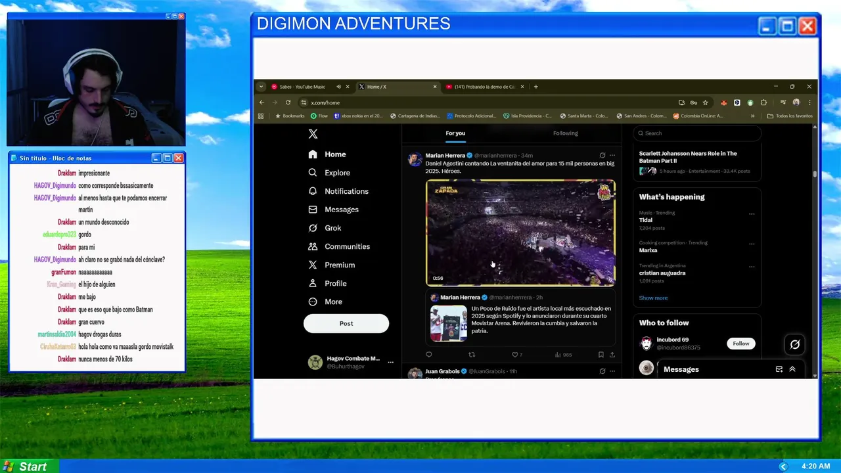841x473 pixels.
Task: Share Marian Herrera's post
Action: tap(612, 355)
